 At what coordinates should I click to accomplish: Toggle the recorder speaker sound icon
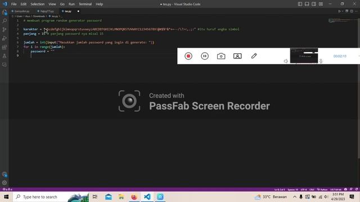coord(286,61)
